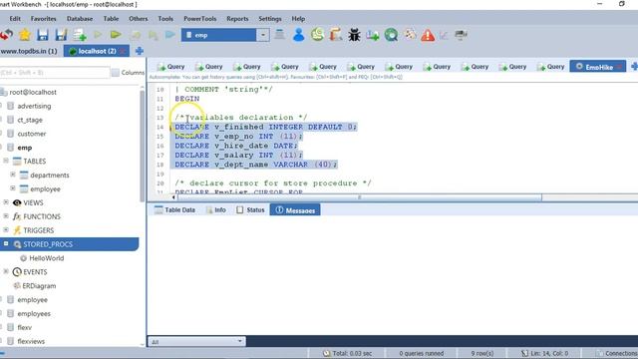Switch to the www.topdbs.in (1) connection tab
This screenshot has height=359, width=638.
click(x=29, y=51)
